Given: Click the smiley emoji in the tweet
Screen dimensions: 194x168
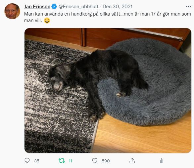Looking at the screenshot, I should (47, 21).
